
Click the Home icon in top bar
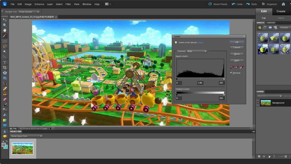pyautogui.click(x=283, y=4)
